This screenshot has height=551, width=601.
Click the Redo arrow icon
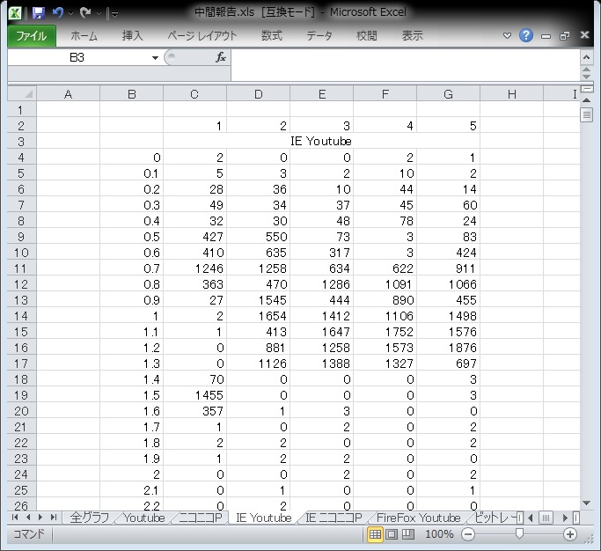(85, 13)
